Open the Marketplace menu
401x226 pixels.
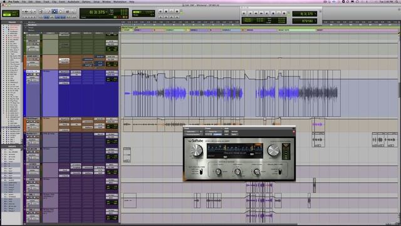120,1
